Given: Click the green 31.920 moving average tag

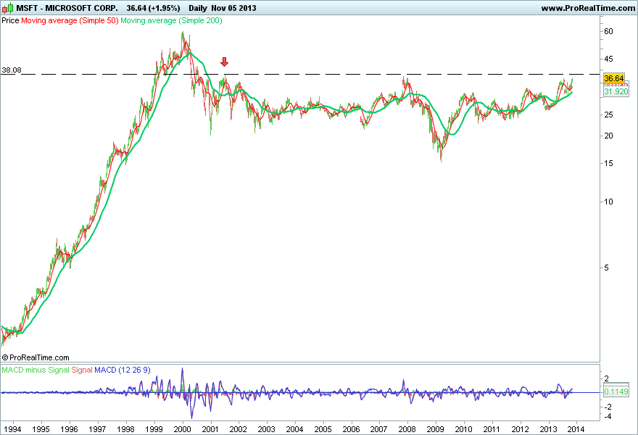Looking at the screenshot, I should tap(616, 91).
